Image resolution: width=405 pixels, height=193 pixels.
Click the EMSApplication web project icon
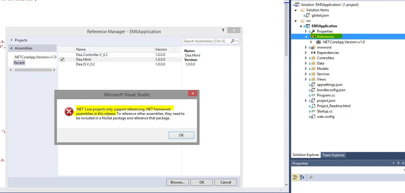pos(308,26)
